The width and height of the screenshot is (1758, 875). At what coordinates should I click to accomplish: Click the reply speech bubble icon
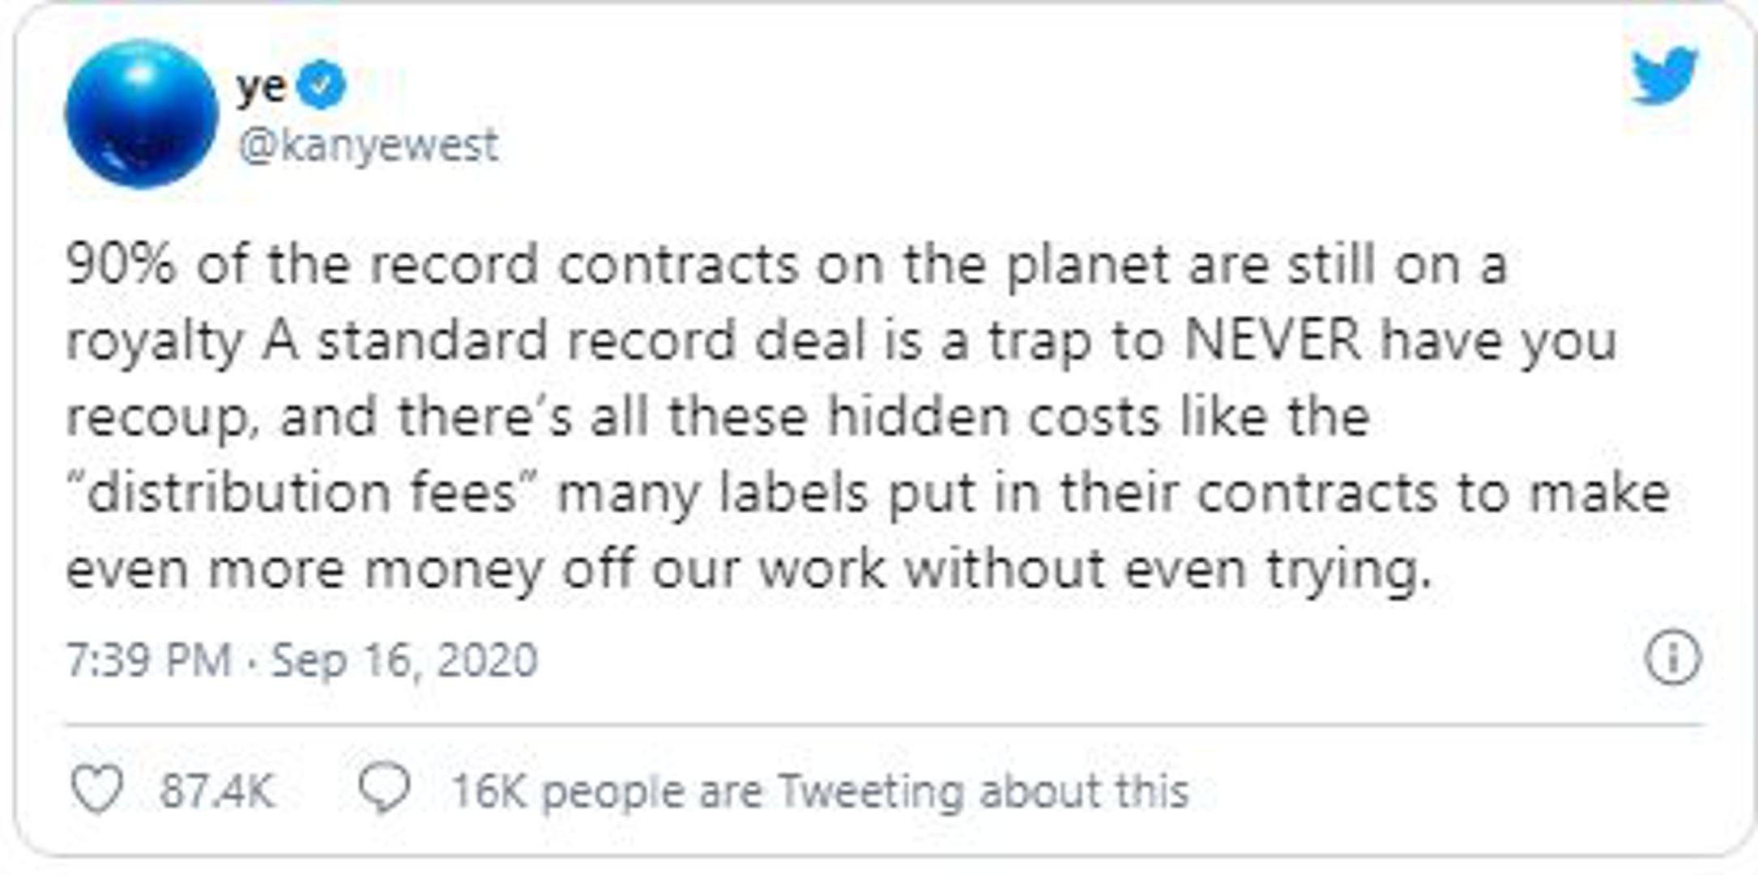tap(385, 788)
